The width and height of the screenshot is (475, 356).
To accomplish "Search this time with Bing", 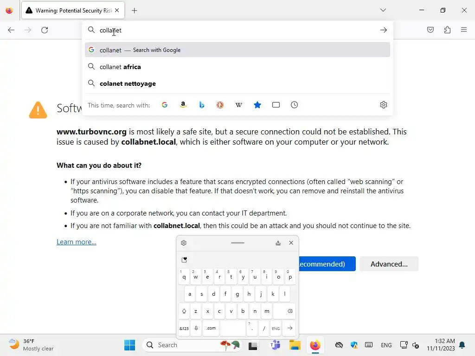I will pyautogui.click(x=202, y=105).
